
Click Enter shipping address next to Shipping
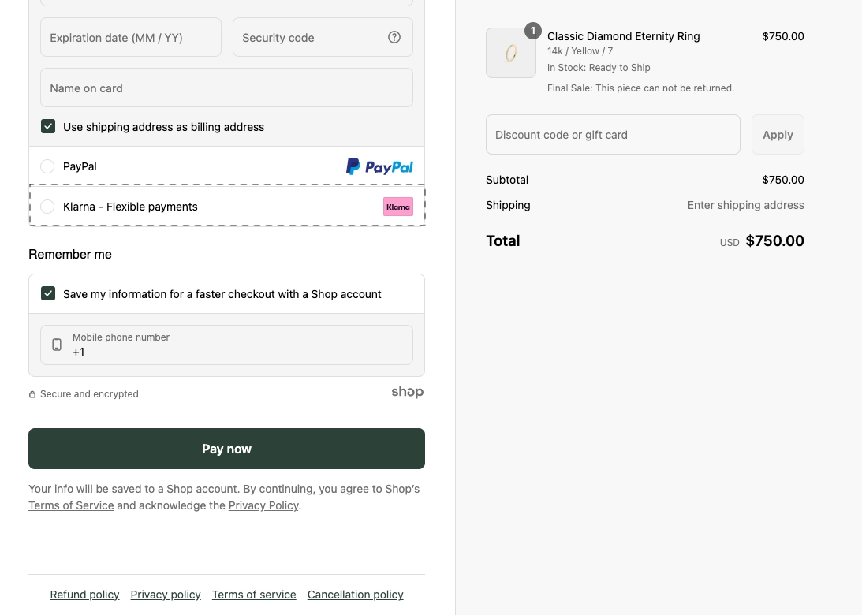(745, 205)
